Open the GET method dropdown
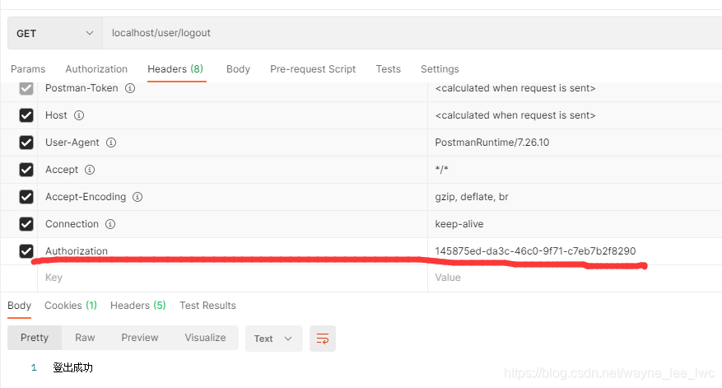 click(x=55, y=33)
